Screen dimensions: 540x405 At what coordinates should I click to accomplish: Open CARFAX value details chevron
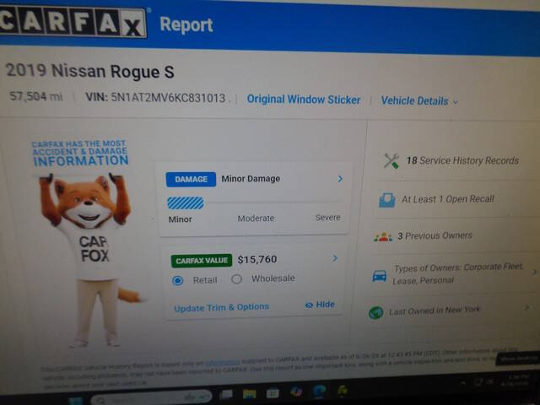tap(335, 258)
